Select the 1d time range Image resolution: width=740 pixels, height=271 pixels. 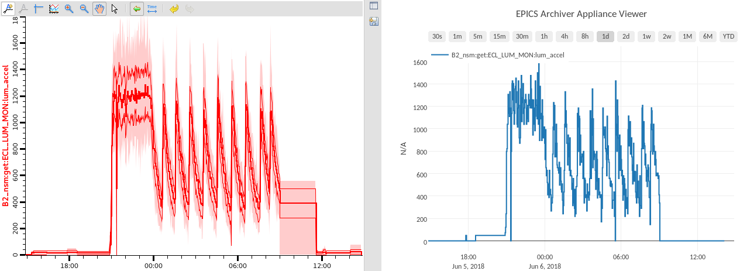(x=605, y=36)
